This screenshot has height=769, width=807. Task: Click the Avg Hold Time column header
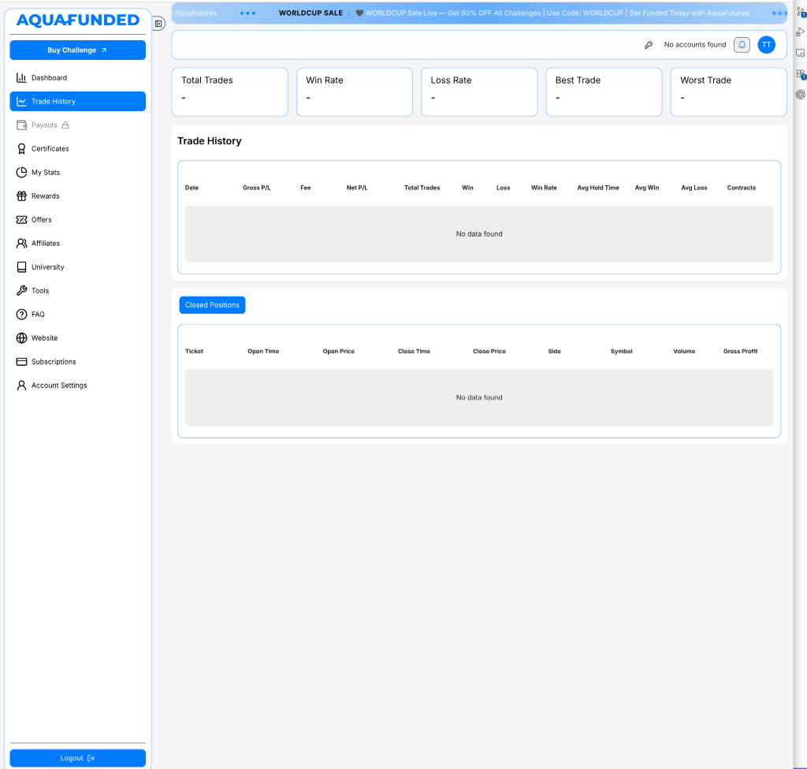(598, 188)
